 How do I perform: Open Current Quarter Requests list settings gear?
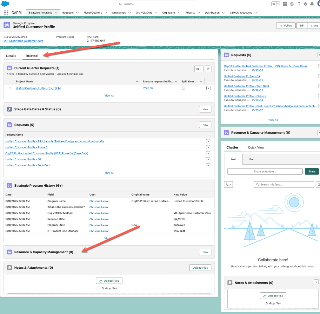199,69
